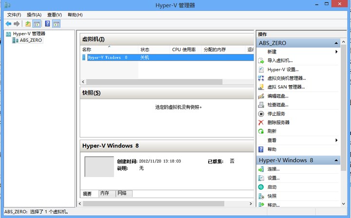Click the 删除服务器 action link
The width and height of the screenshot is (351, 218).
click(278, 123)
